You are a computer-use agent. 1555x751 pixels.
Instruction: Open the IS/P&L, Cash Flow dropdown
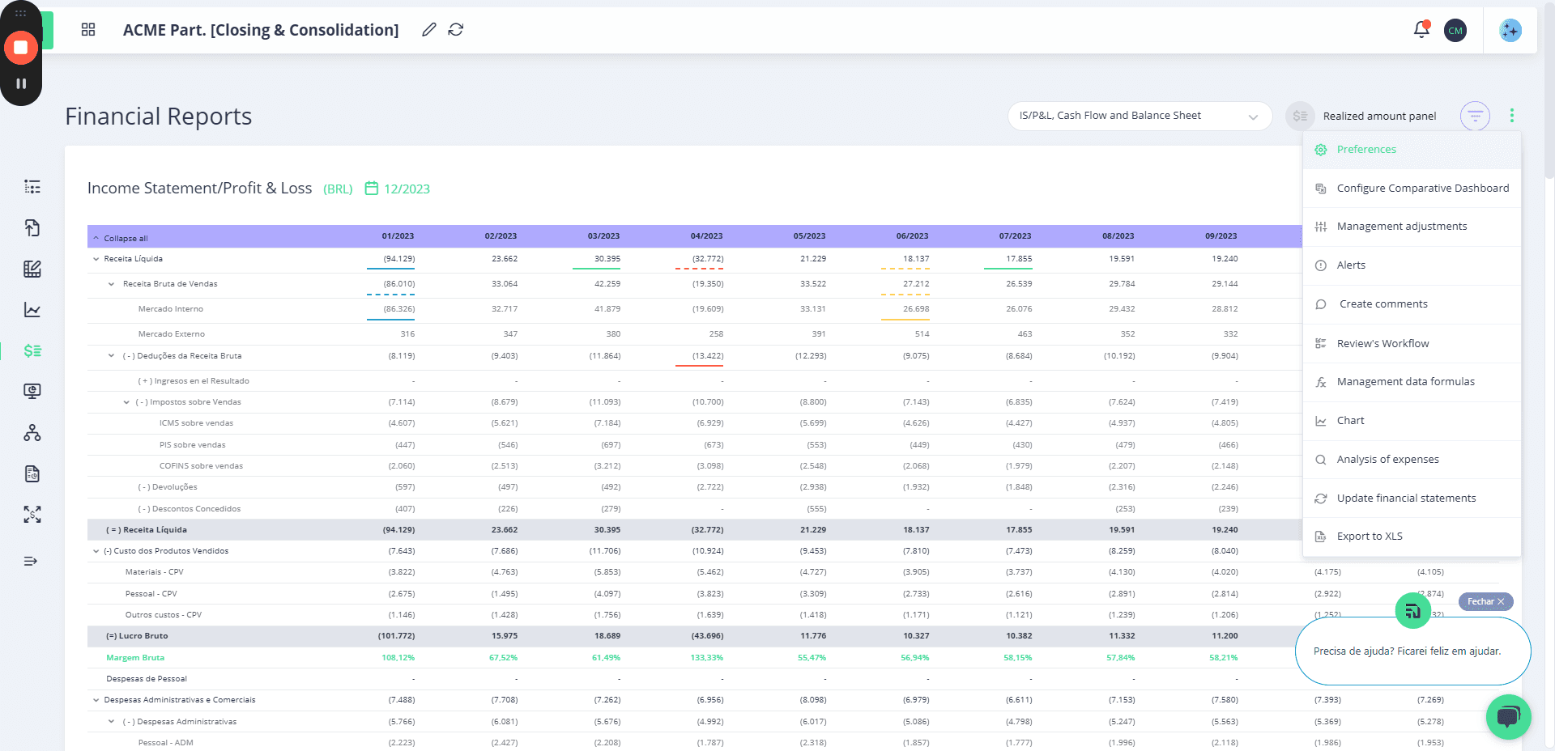[x=1139, y=116]
